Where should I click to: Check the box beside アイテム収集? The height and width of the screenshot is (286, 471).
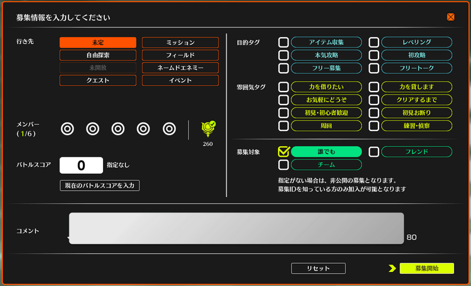(x=283, y=42)
